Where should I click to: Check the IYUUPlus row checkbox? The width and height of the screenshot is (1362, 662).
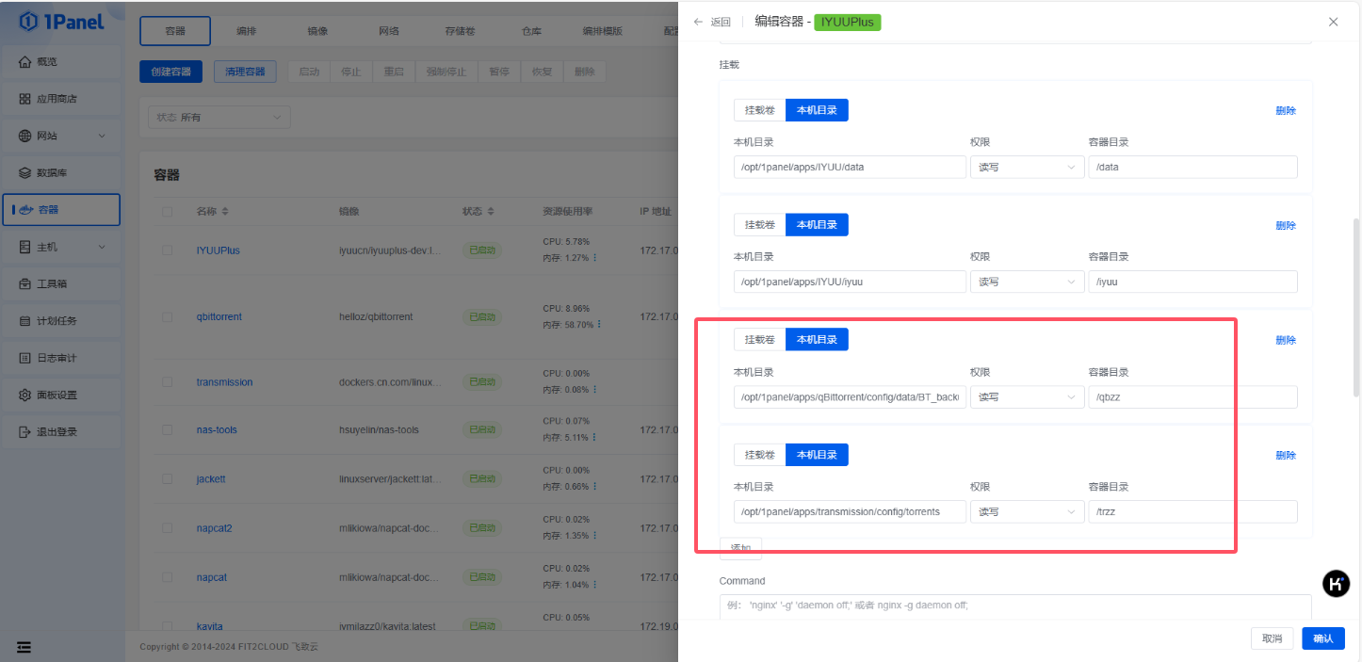(x=167, y=250)
